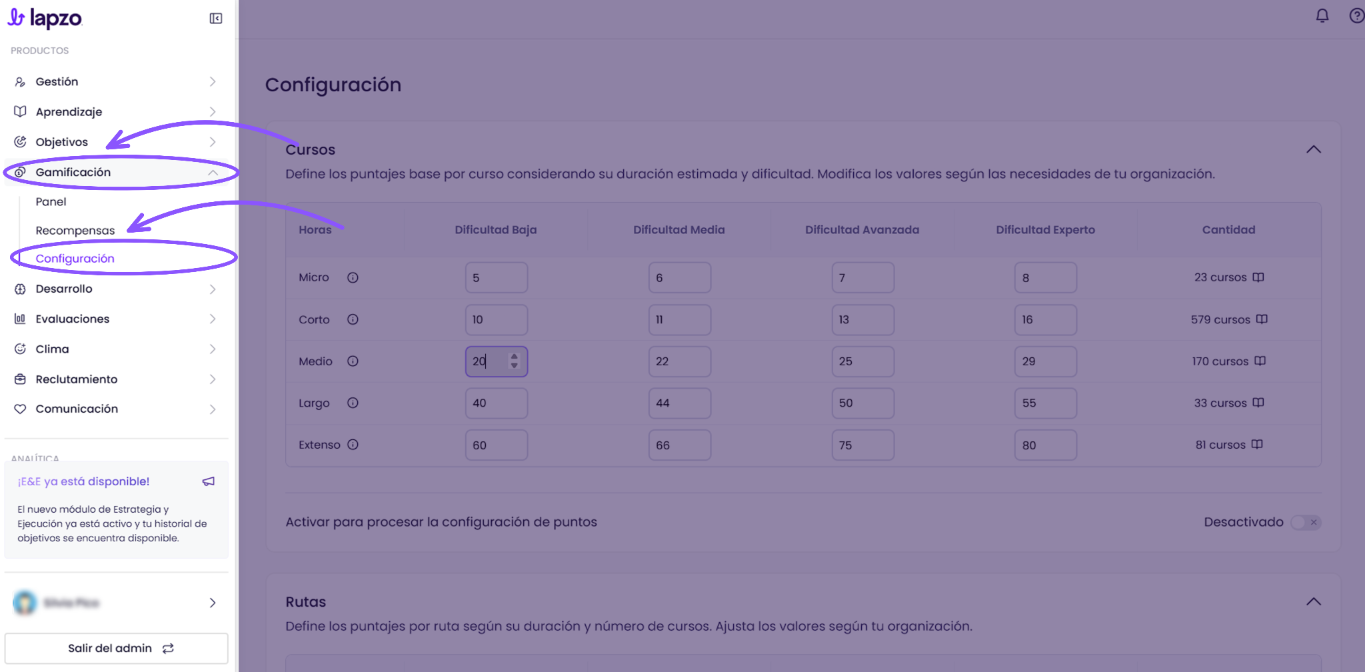Click the info icon next to Micro
The width and height of the screenshot is (1365, 672).
[353, 277]
